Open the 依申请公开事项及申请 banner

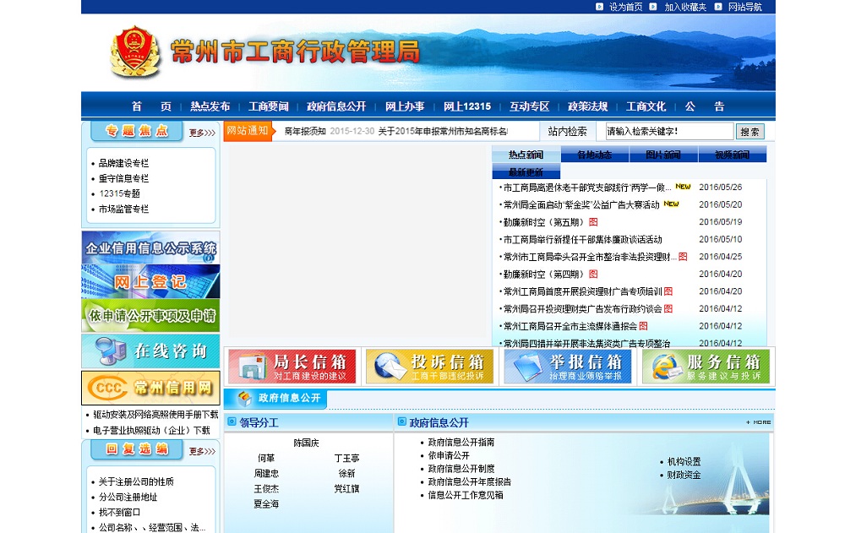[151, 315]
